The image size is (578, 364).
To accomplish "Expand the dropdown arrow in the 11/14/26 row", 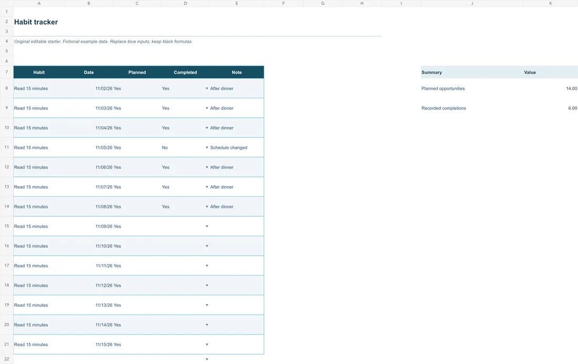I will [207, 325].
